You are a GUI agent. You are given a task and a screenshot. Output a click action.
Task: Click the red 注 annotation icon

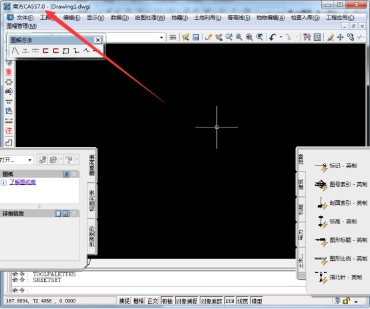point(9,130)
